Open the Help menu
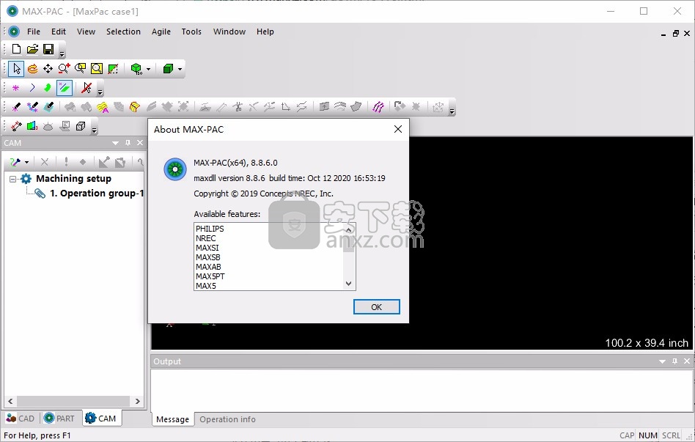The height and width of the screenshot is (442, 695). tap(265, 32)
